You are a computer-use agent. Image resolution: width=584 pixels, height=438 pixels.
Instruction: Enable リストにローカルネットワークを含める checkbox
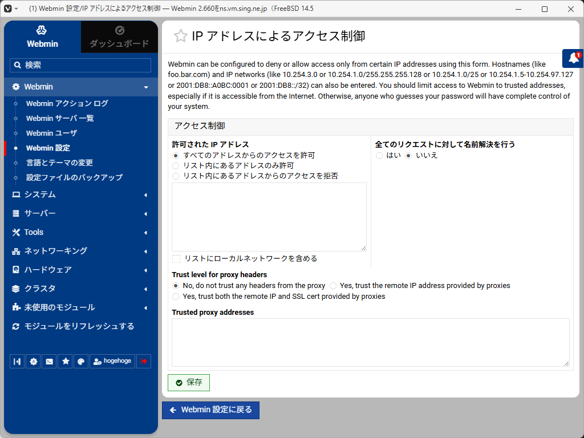pyautogui.click(x=176, y=259)
